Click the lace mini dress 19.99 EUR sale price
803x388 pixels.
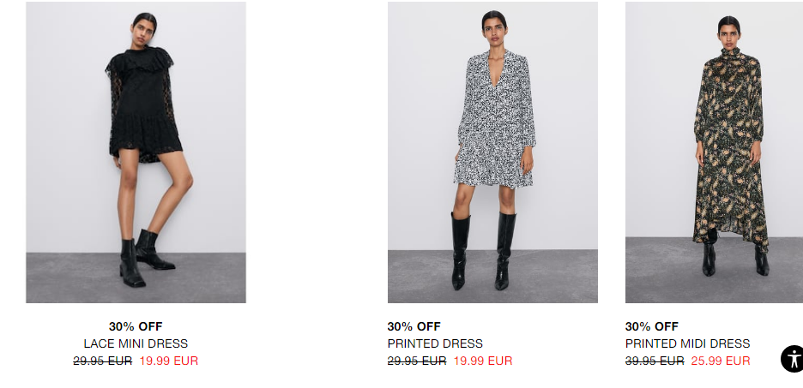[x=168, y=361]
